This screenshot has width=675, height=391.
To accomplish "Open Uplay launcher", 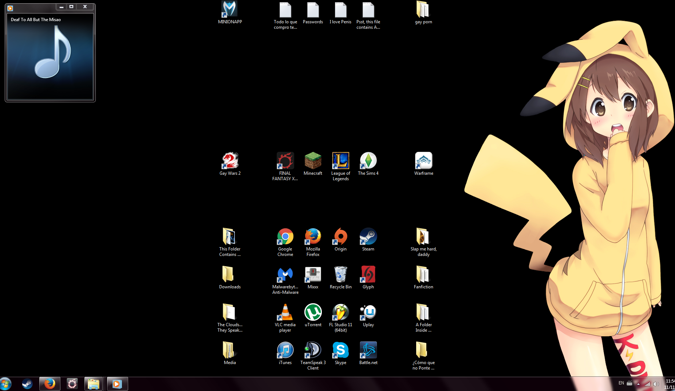I will pyautogui.click(x=368, y=315).
